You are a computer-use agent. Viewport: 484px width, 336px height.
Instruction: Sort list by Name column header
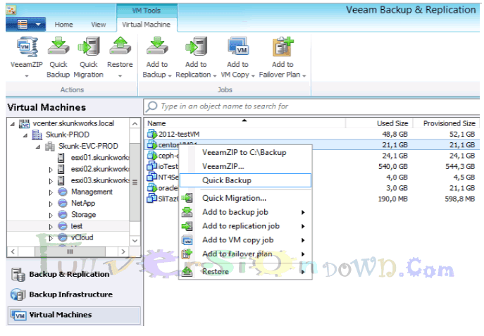(244, 123)
